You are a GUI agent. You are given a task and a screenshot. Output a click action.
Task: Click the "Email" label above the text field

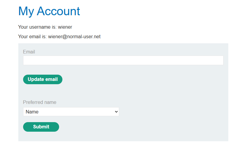click(x=29, y=52)
